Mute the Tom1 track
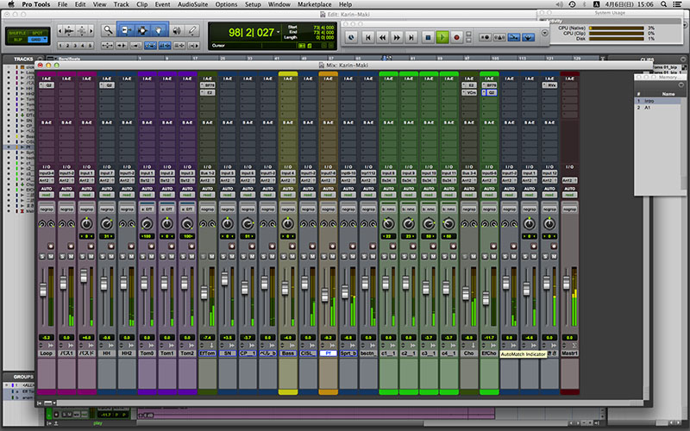This screenshot has width=690, height=431. (172, 256)
